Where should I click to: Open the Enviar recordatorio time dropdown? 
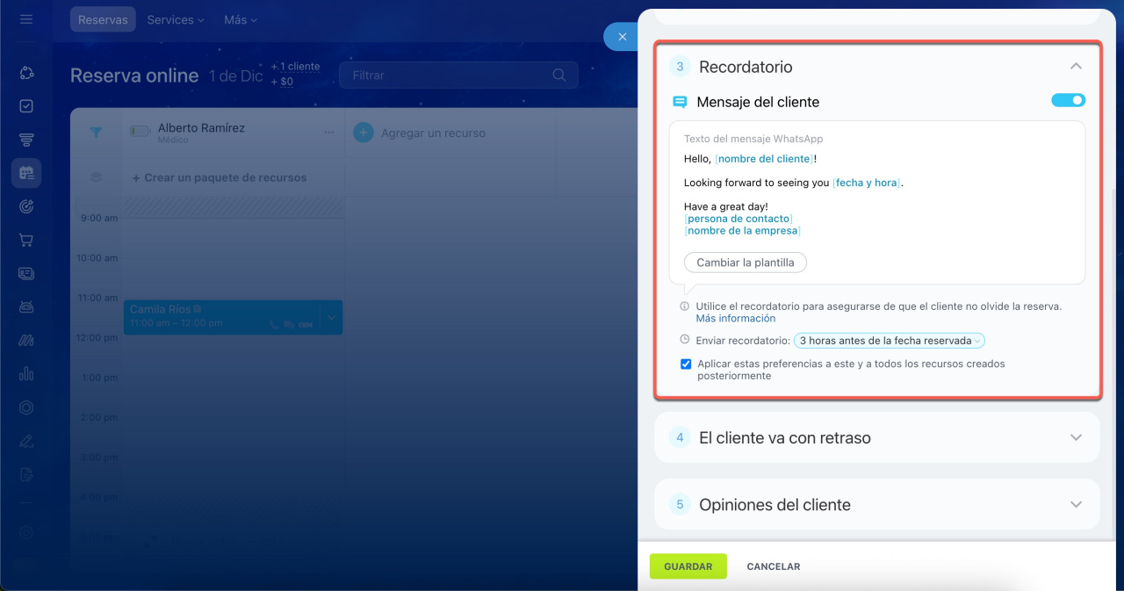pos(889,341)
